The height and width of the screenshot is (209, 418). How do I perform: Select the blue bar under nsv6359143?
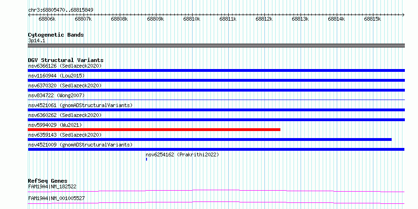(210, 139)
